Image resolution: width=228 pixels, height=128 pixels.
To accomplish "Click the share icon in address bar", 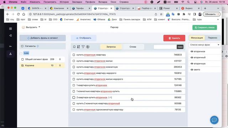I will (156, 14).
